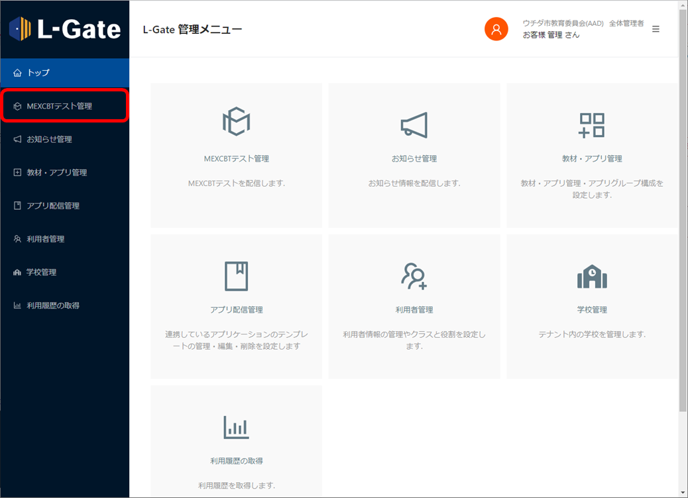688x498 pixels.
Task: Click the megaphone icon in the sidebar
Action: (17, 140)
